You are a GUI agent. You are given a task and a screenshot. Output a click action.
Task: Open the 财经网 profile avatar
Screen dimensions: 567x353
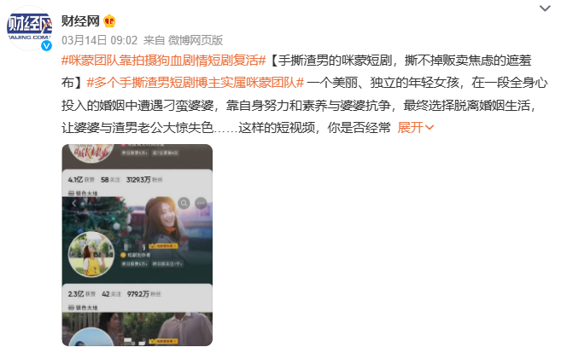[x=29, y=28]
